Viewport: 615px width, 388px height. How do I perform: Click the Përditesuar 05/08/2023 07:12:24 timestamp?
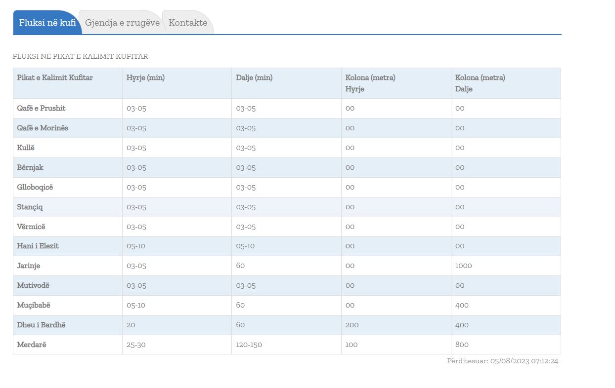(503, 361)
